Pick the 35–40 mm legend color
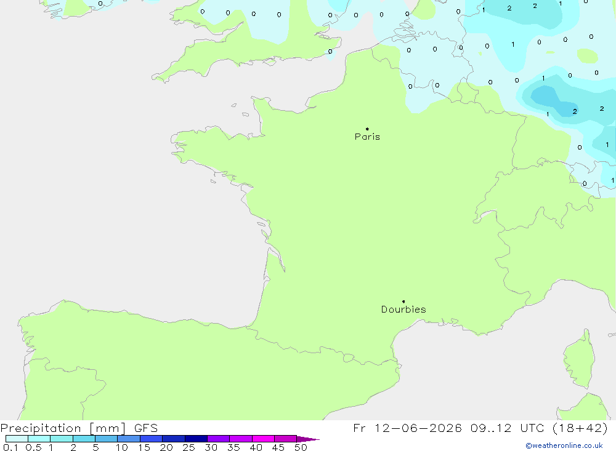Image resolution: width=616 pixels, height=451 pixels. coord(241,439)
